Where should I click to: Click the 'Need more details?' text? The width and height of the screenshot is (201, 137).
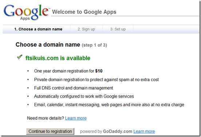click(x=46, y=118)
